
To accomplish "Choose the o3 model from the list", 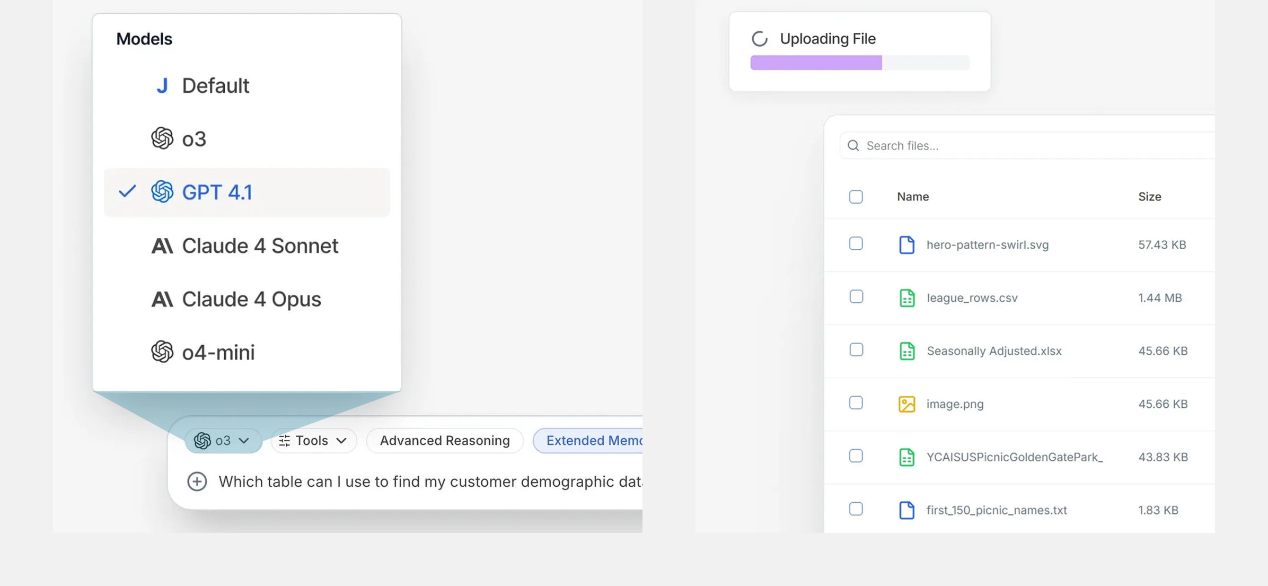I will coord(246,139).
